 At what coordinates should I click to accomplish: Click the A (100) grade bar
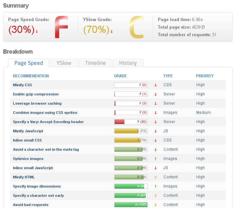coord(131,205)
